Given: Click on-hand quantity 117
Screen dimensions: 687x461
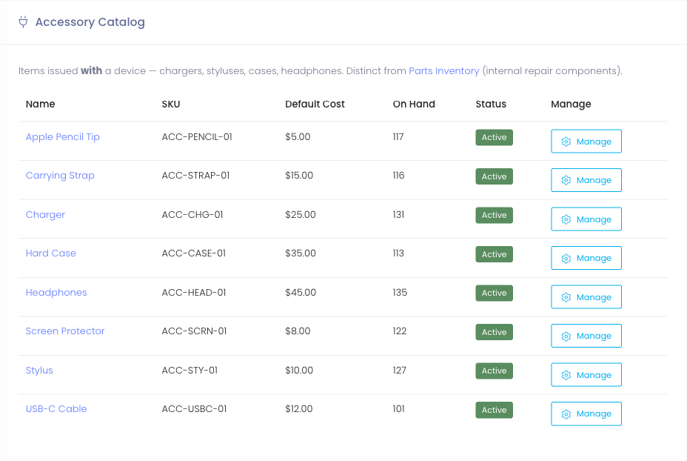Looking at the screenshot, I should tap(398, 137).
